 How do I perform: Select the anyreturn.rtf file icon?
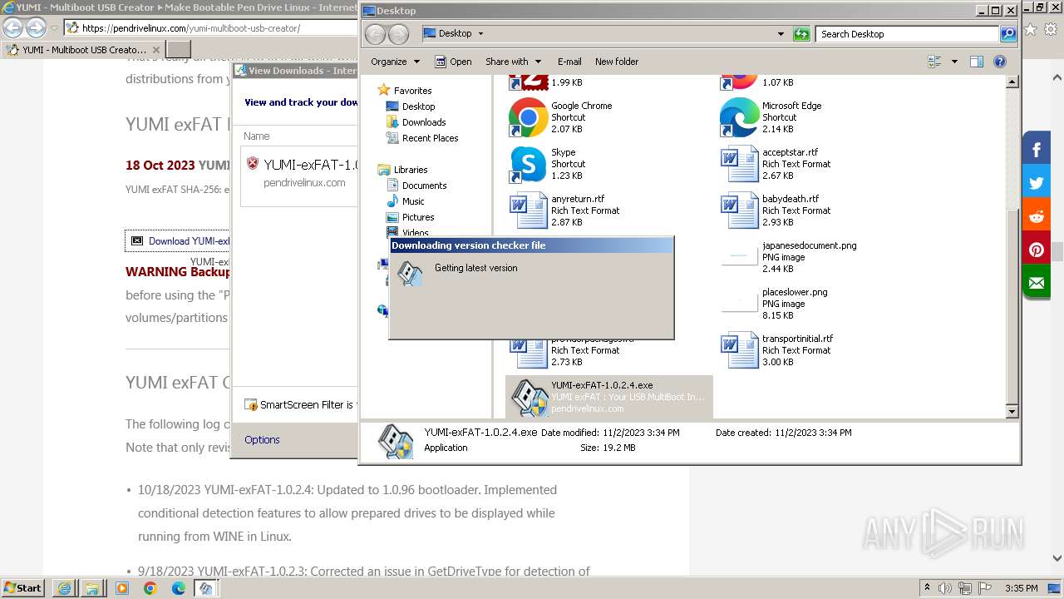point(528,210)
